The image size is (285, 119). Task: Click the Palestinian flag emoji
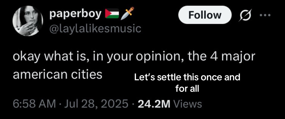pos(112,14)
